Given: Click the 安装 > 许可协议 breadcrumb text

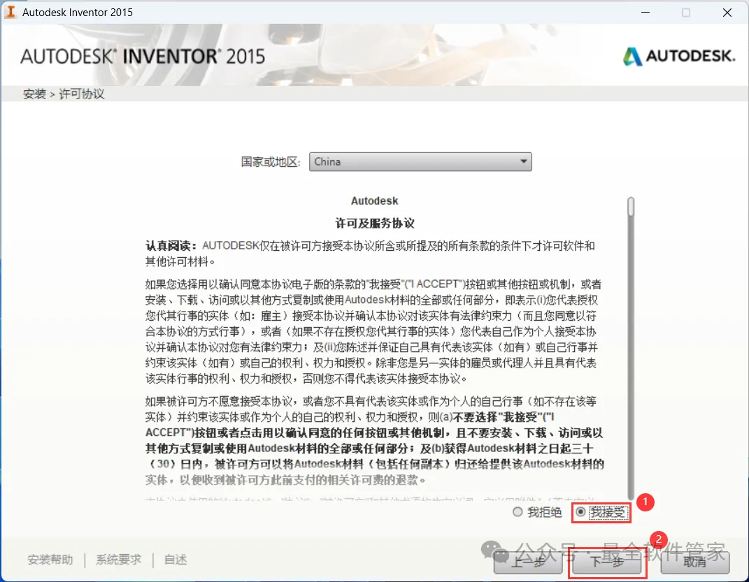Looking at the screenshot, I should pyautogui.click(x=64, y=94).
